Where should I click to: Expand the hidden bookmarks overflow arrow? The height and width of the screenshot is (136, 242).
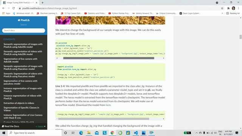222,14
